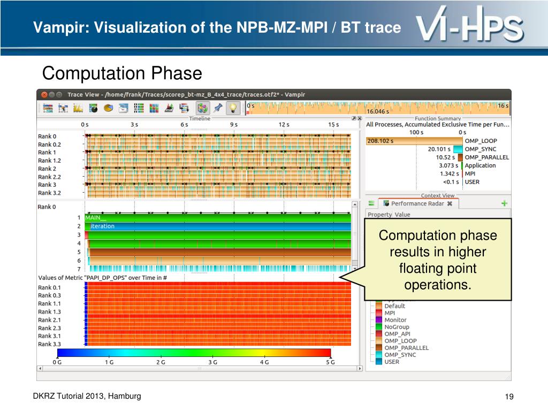Open the Communication Matrix View icon

[154, 108]
